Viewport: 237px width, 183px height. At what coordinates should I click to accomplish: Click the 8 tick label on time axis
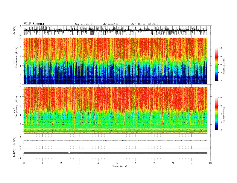point(173,163)
